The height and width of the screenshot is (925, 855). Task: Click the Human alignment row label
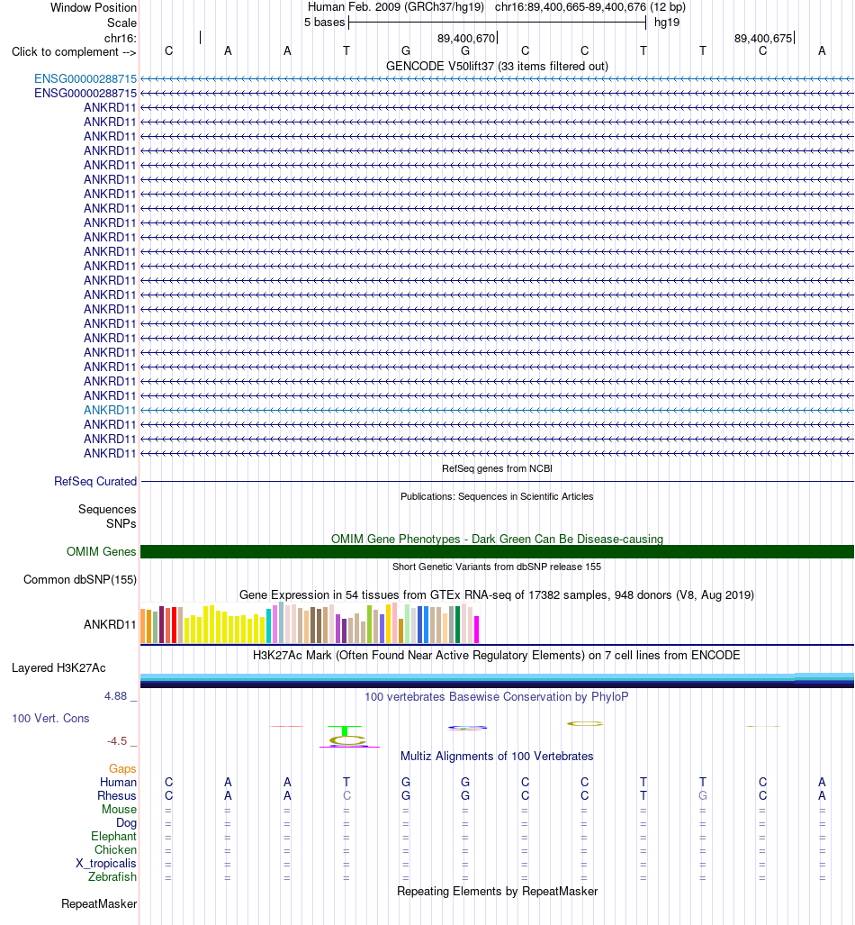(x=118, y=782)
